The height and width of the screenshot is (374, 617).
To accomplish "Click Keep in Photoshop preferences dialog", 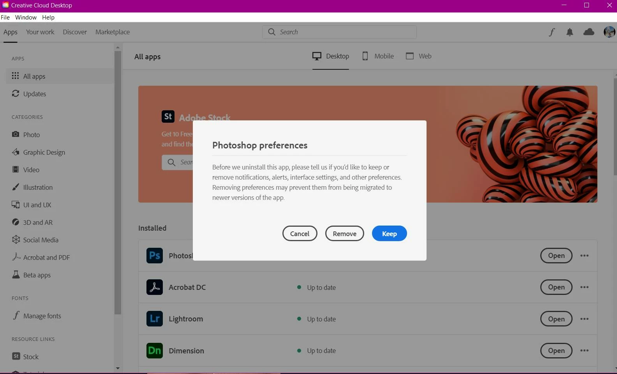I will (389, 233).
